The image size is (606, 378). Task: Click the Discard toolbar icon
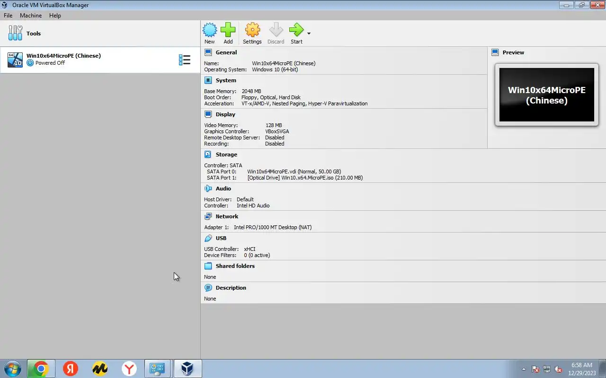[x=276, y=30]
